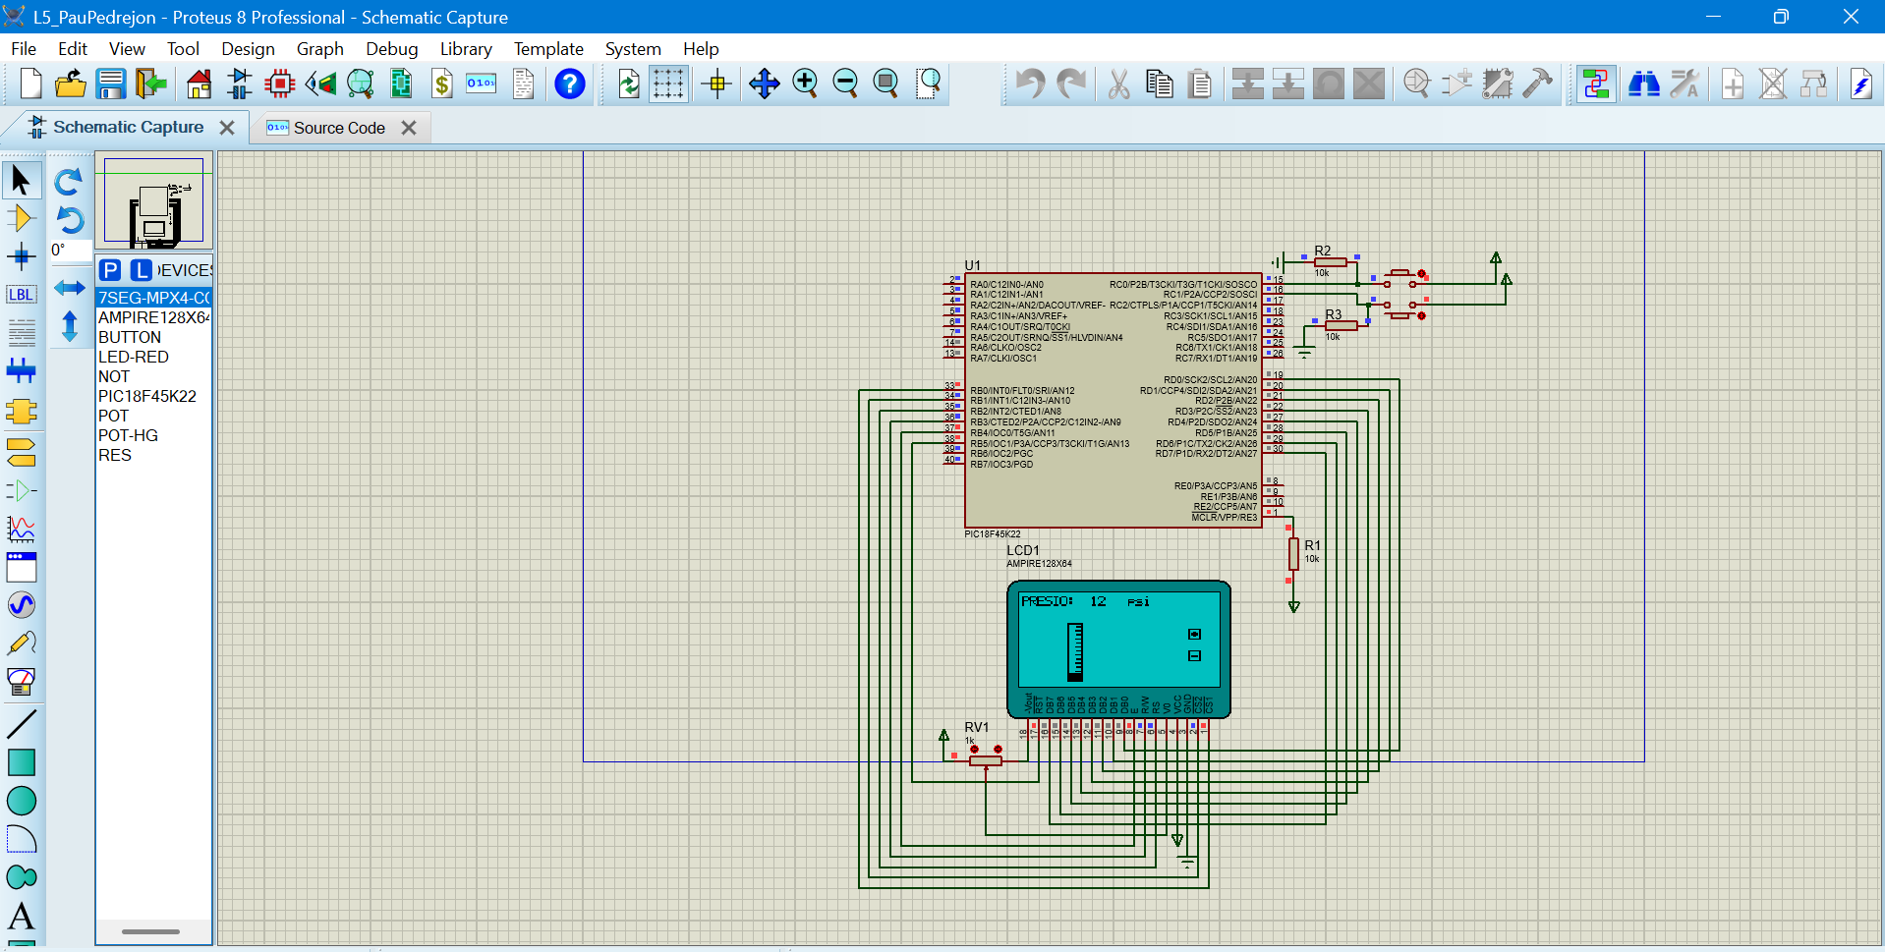Click the R1 resistor on the schematic
The image size is (1885, 952).
tap(1293, 554)
